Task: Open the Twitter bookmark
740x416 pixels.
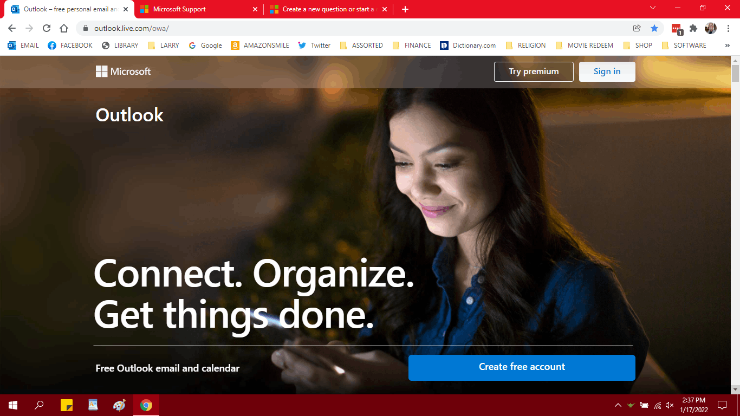Action: pyautogui.click(x=314, y=45)
